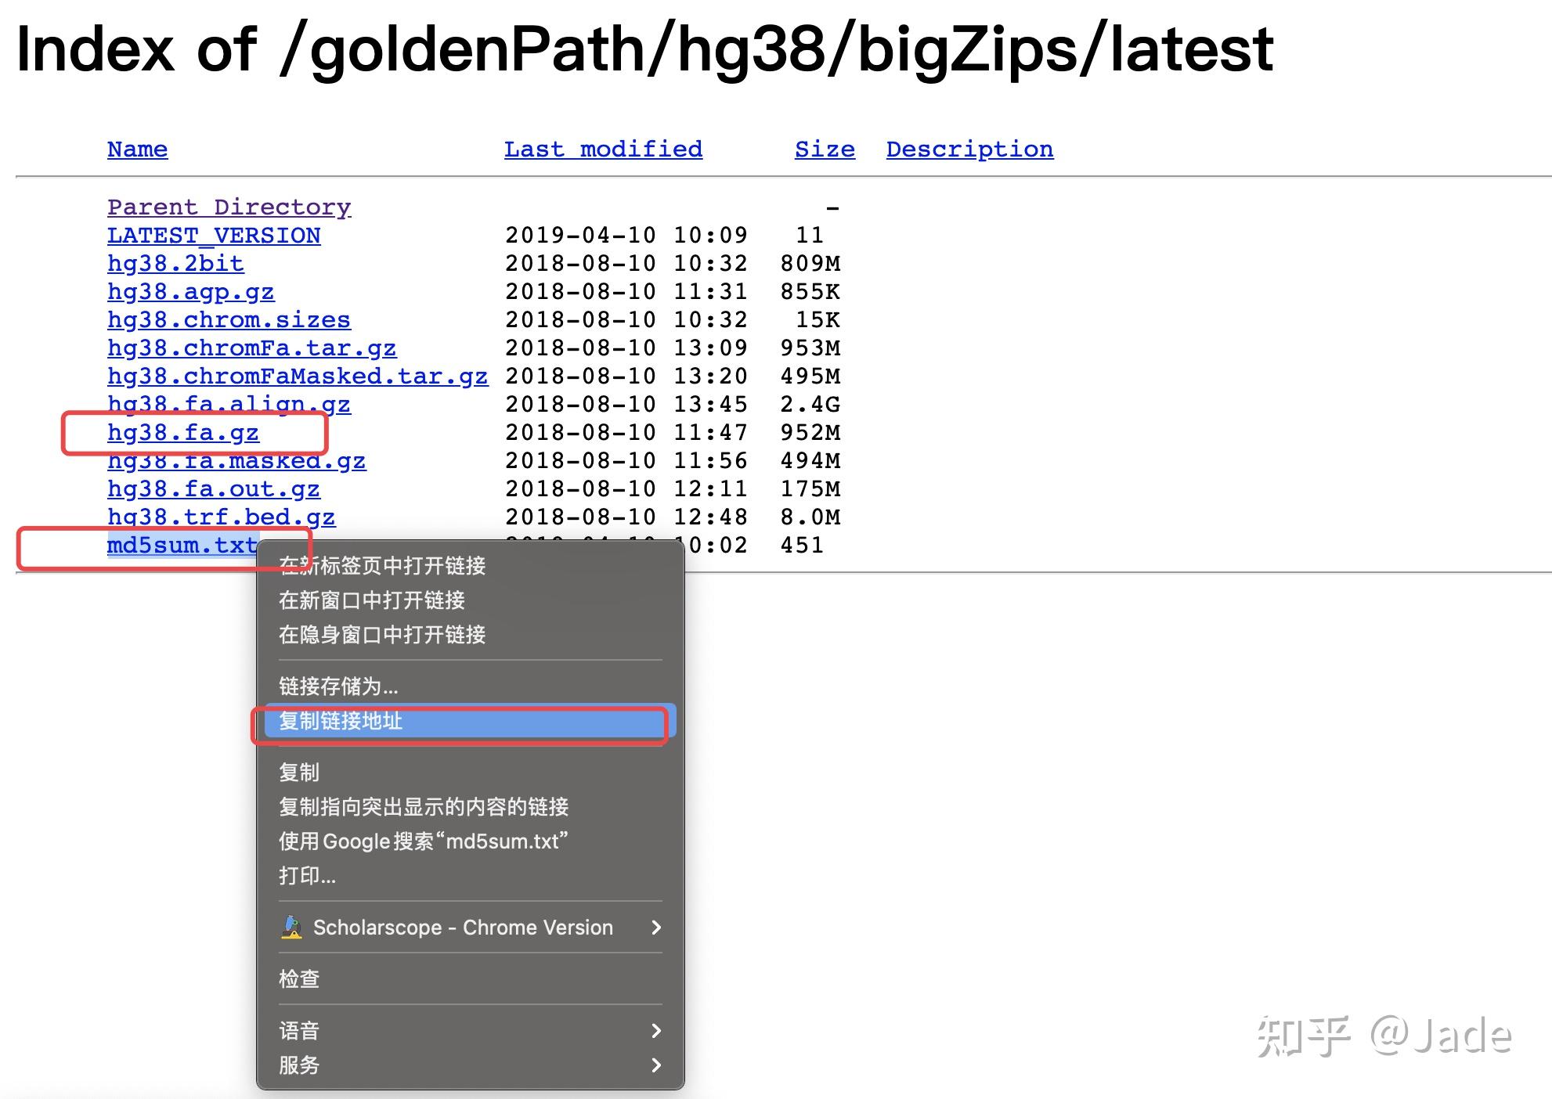The image size is (1552, 1099).
Task: Expand the Scholarscope - Chrome Version submenu
Action: 462,928
